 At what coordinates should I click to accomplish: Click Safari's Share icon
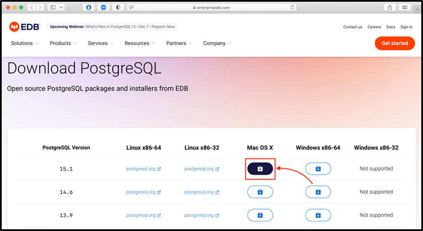390,7
